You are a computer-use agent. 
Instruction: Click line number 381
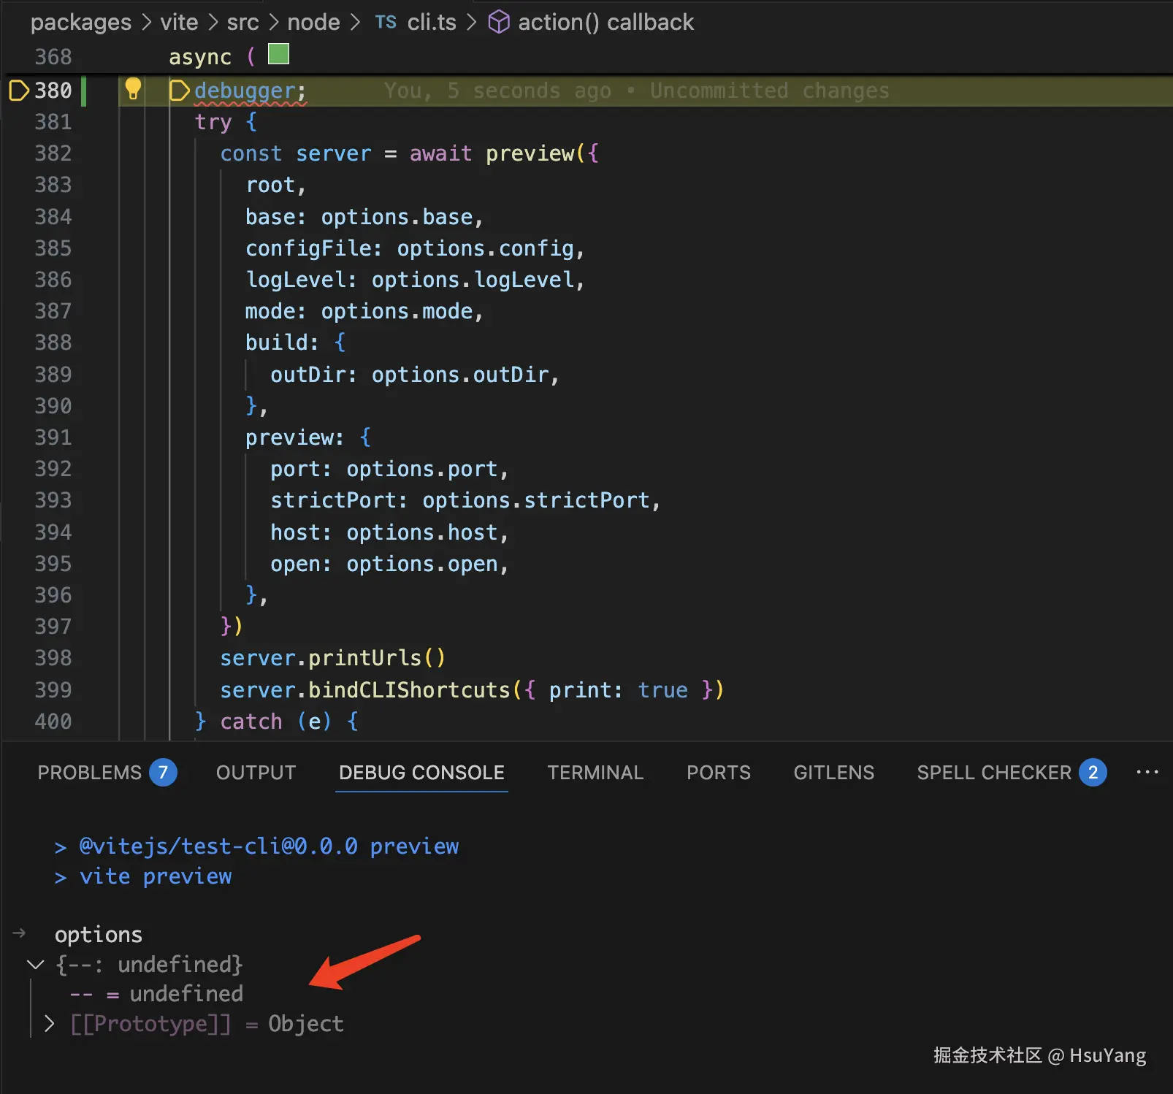pyautogui.click(x=53, y=122)
